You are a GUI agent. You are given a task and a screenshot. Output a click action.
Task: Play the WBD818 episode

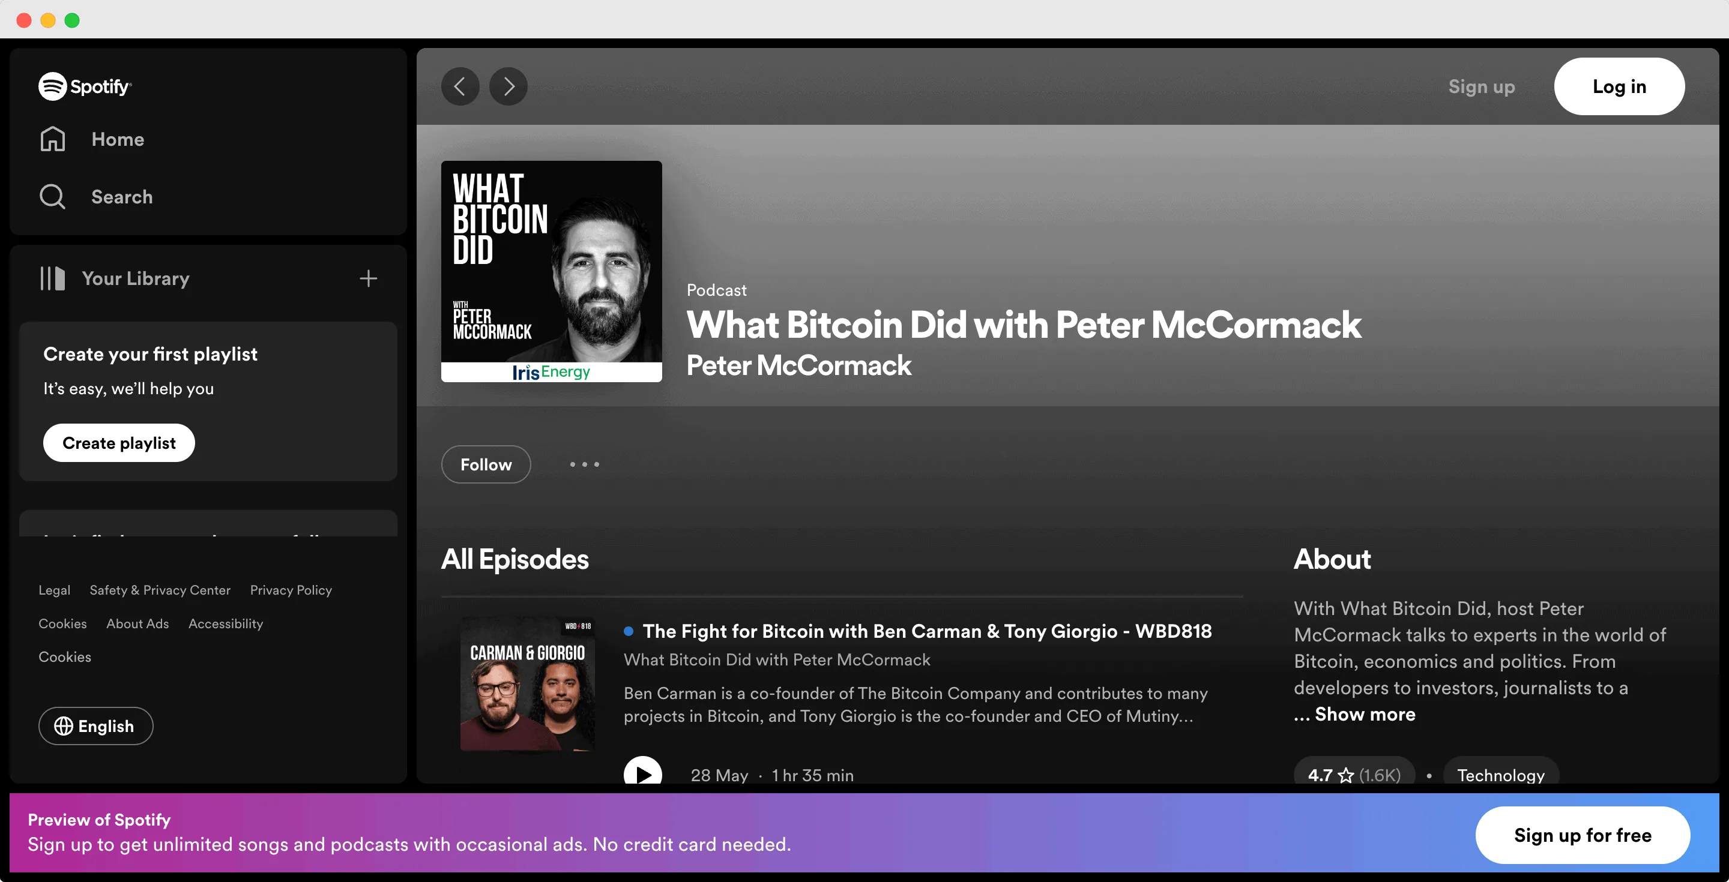pos(642,773)
